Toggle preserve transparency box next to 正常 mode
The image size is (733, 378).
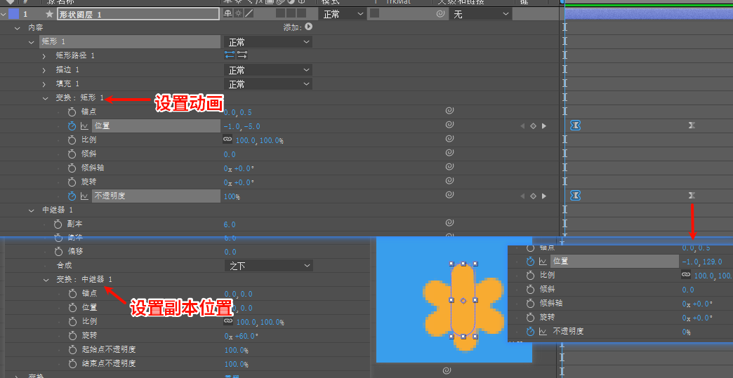coord(374,13)
